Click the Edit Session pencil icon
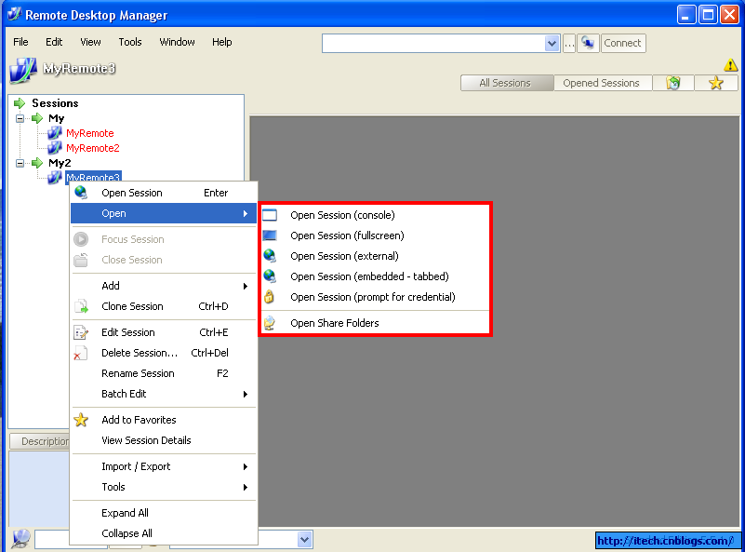Screen dimensions: 745x552 tap(81, 332)
